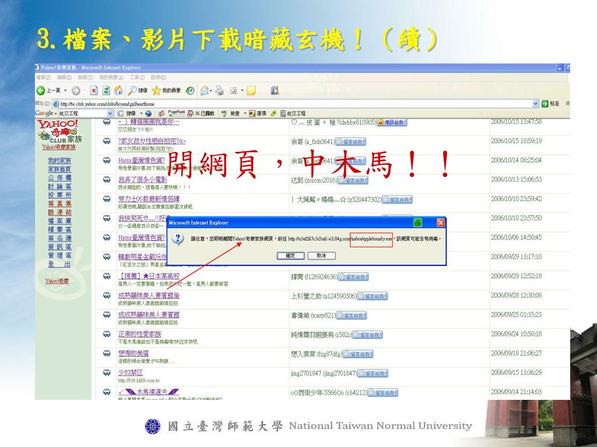Click 留言給我 button next to 上杉豐之助

point(373,296)
